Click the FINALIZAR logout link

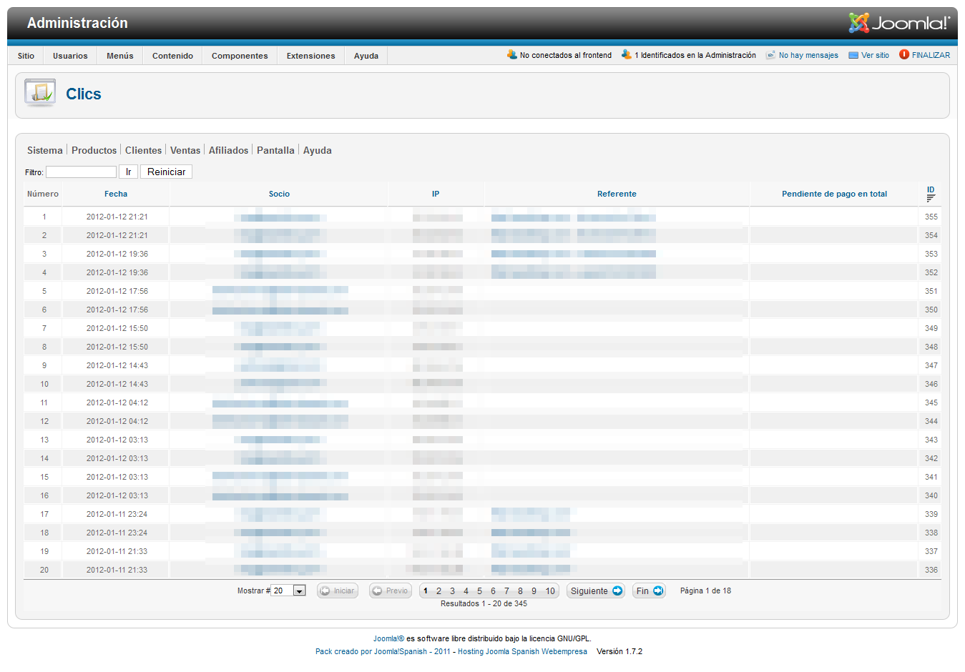[x=931, y=55]
